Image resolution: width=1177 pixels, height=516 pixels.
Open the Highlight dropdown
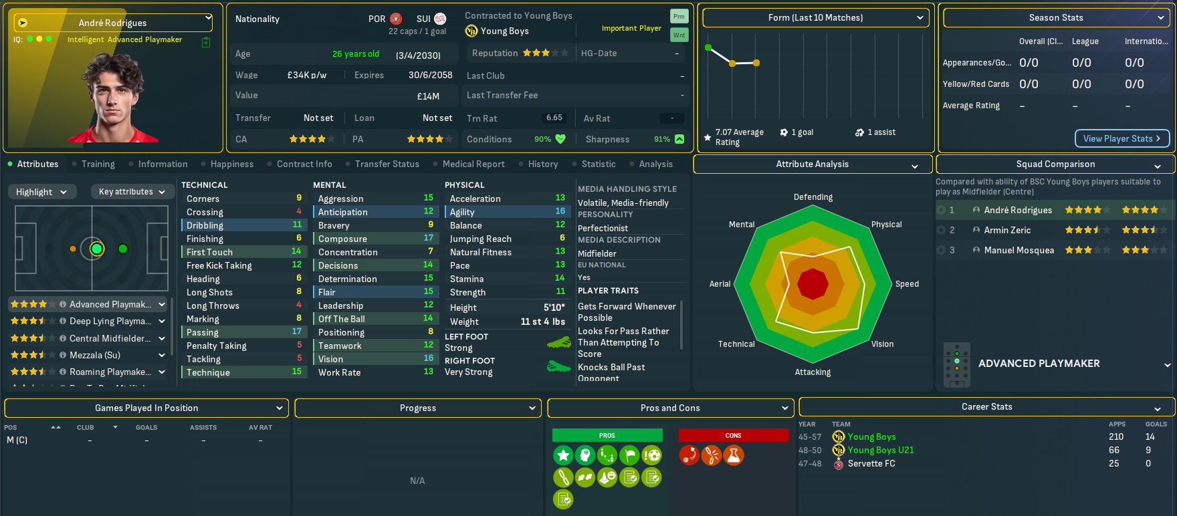point(41,192)
